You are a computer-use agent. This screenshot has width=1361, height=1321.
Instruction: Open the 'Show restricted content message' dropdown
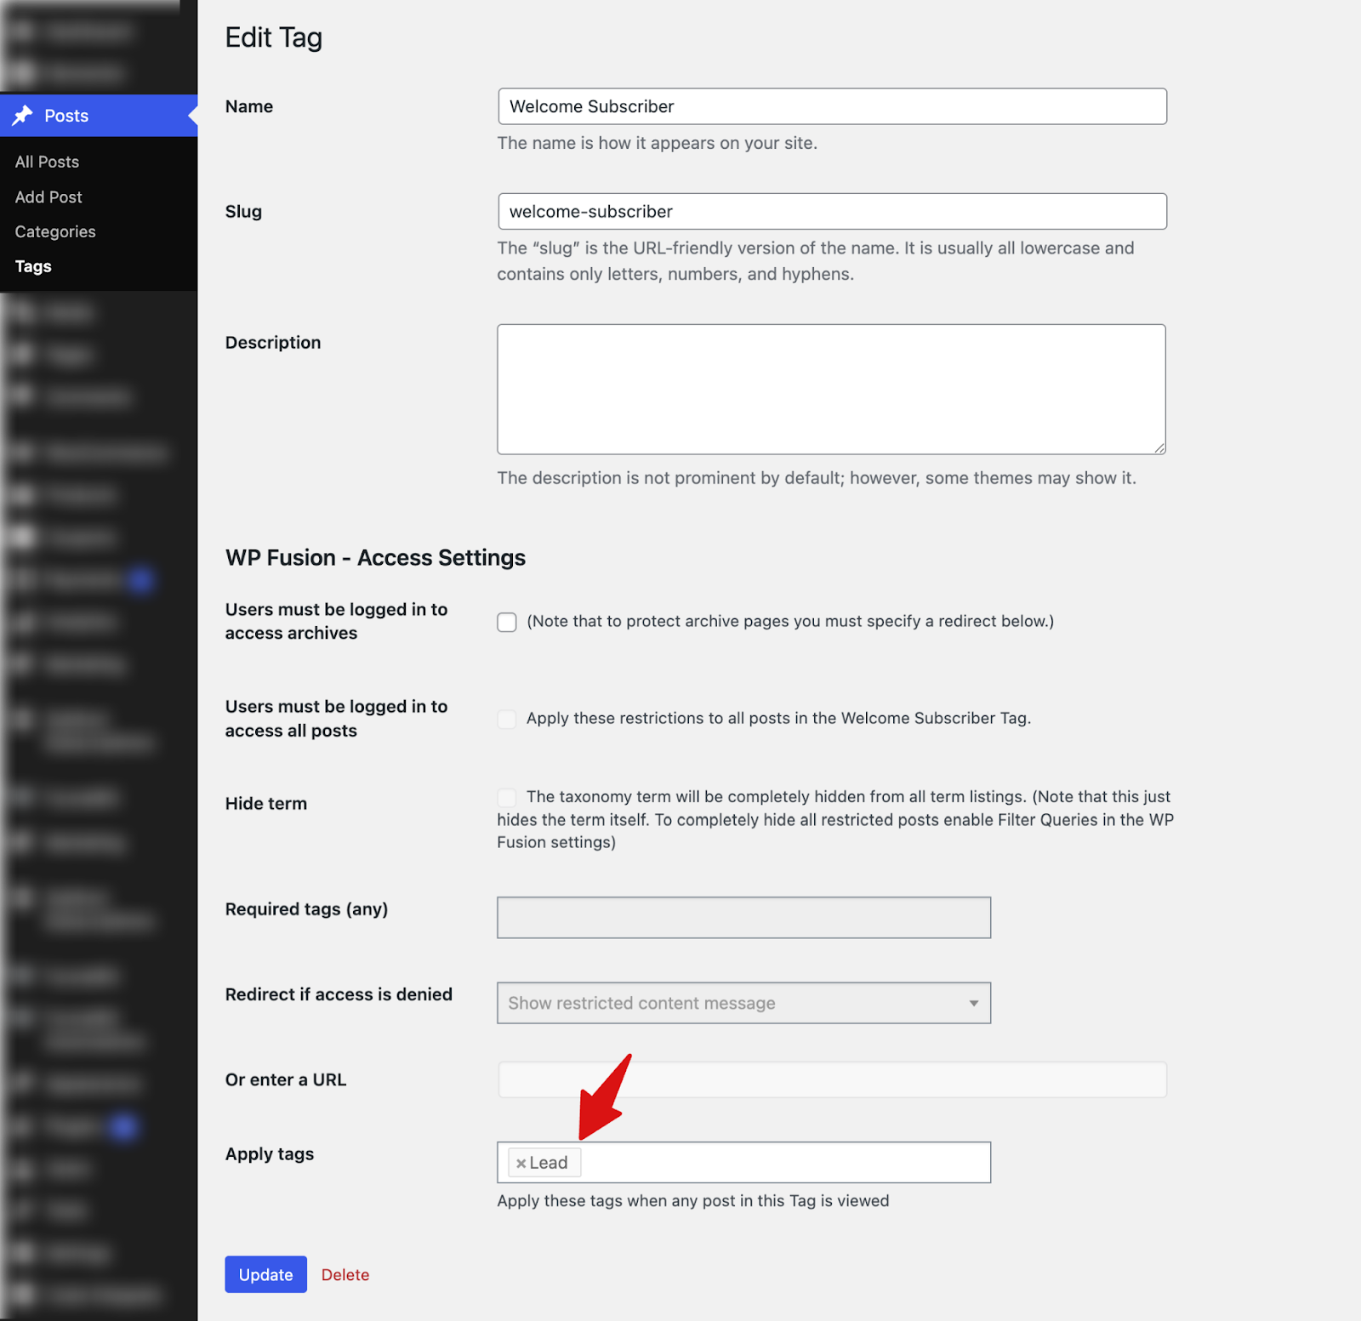click(x=743, y=1003)
